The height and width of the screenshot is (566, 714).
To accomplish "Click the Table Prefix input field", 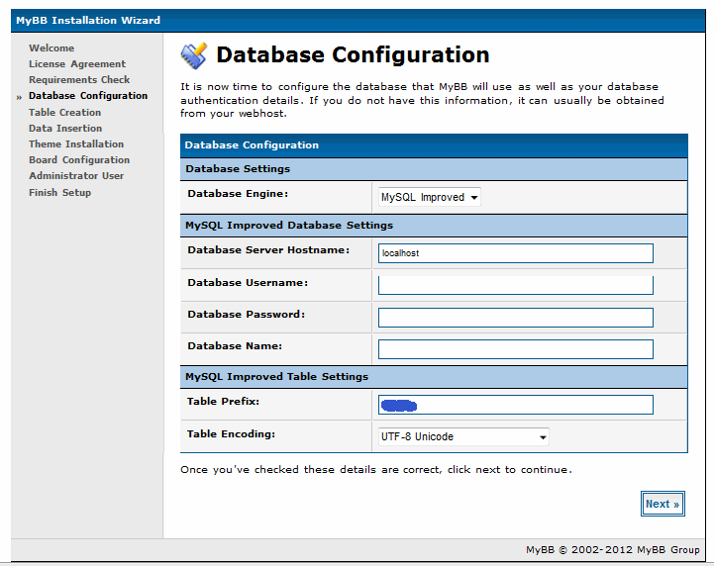I will pos(516,405).
